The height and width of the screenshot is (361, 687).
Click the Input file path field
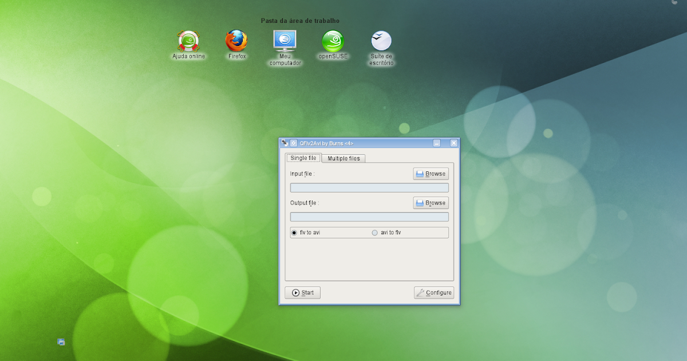[369, 188]
